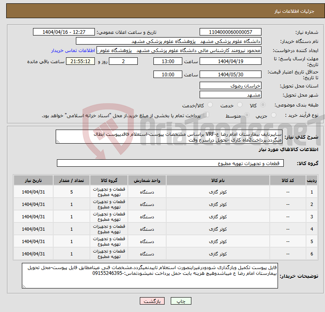
Task: Select the خدمت radio button
Action: point(240,105)
